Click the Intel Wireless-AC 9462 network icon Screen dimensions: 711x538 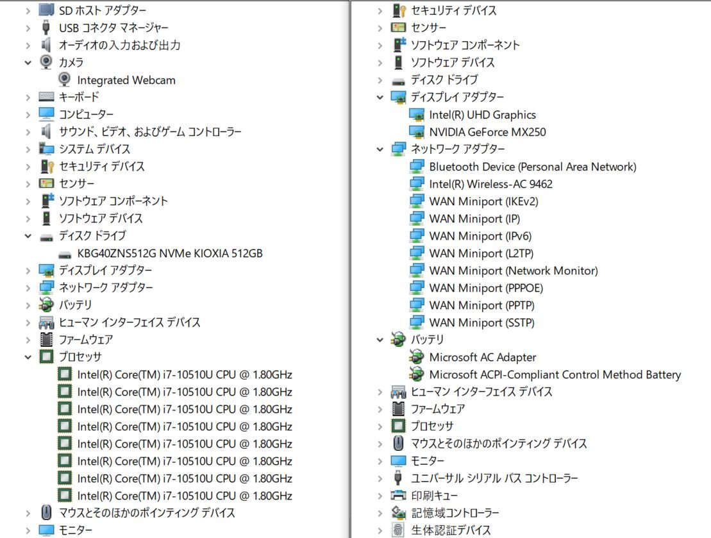pos(417,184)
